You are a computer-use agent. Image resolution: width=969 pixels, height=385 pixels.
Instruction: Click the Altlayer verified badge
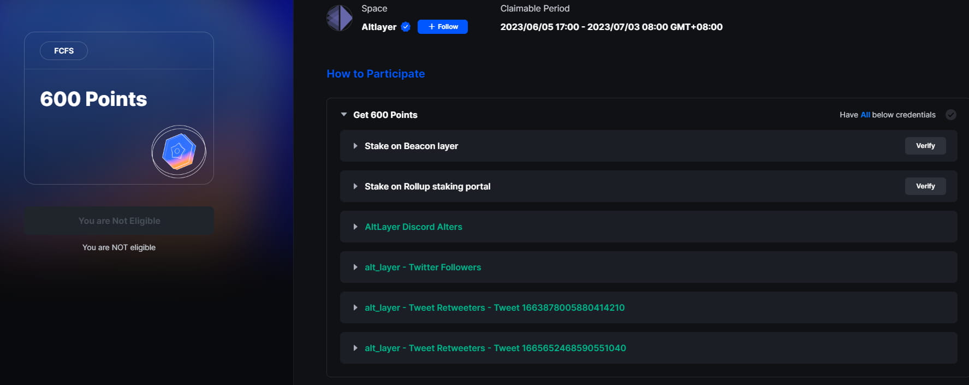[x=406, y=27]
